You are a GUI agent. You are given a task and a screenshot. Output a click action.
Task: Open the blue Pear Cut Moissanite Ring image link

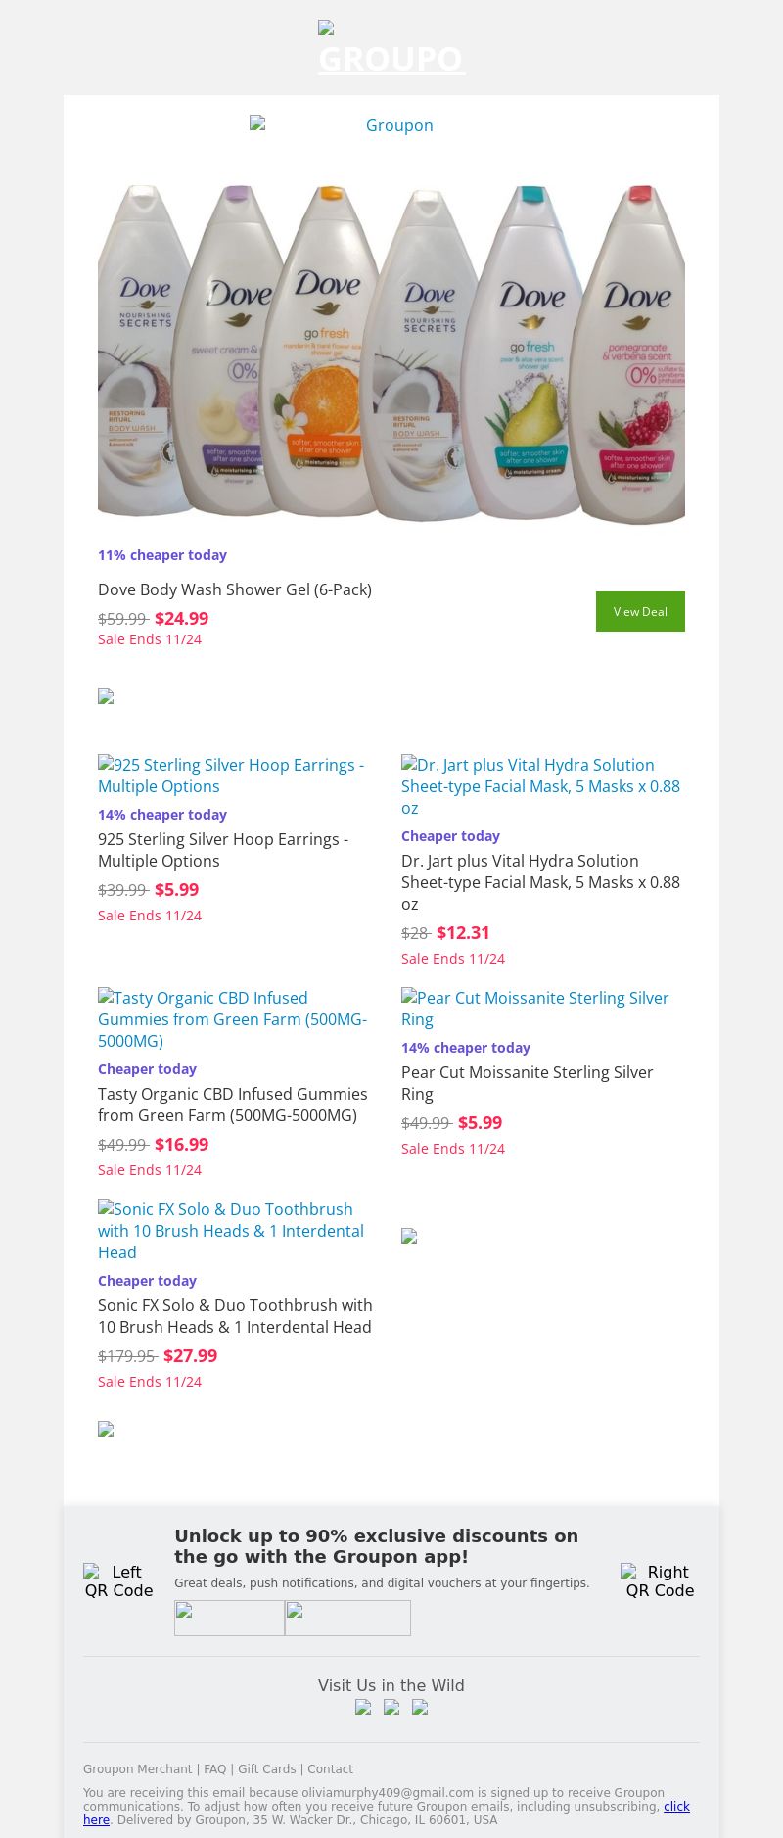coord(535,1009)
